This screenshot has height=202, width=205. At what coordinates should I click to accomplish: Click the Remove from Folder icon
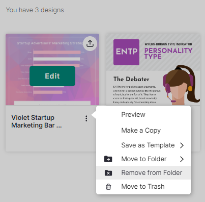tap(108, 173)
